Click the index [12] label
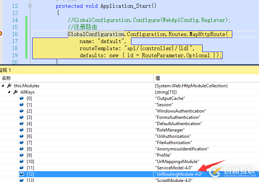The image size is (259, 182). click(30, 174)
